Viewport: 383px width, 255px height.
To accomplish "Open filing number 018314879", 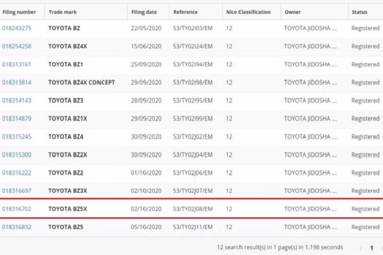I will (x=17, y=119).
